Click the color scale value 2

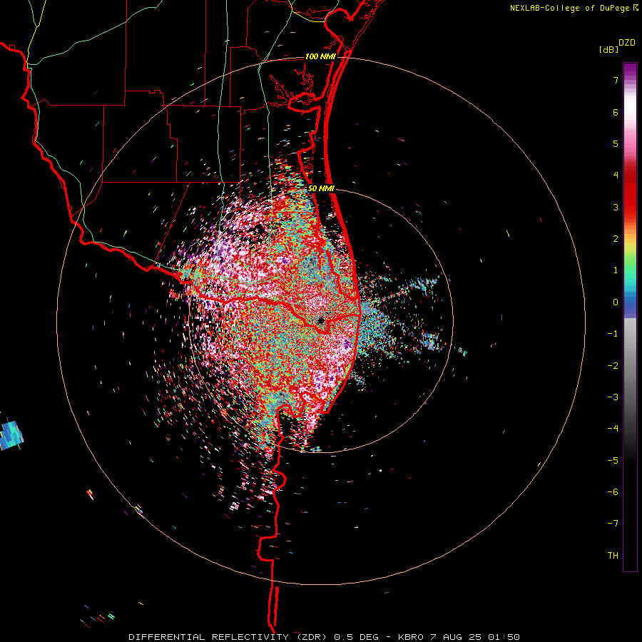616,239
